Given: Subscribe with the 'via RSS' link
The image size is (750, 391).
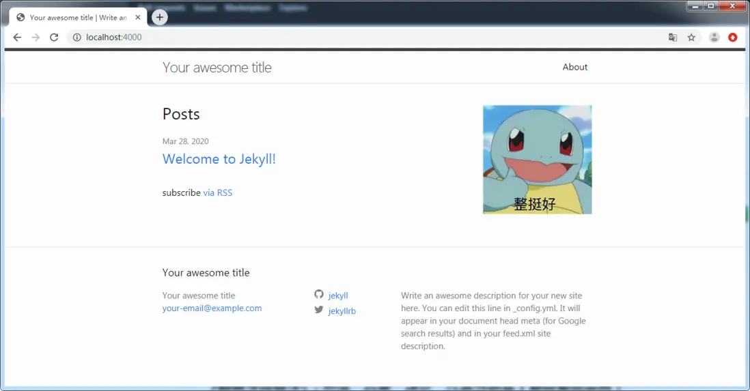Looking at the screenshot, I should click(218, 192).
